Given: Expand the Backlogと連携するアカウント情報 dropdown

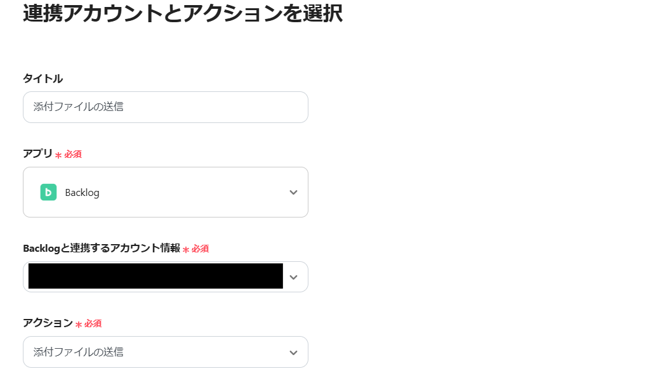Looking at the screenshot, I should pos(165,276).
